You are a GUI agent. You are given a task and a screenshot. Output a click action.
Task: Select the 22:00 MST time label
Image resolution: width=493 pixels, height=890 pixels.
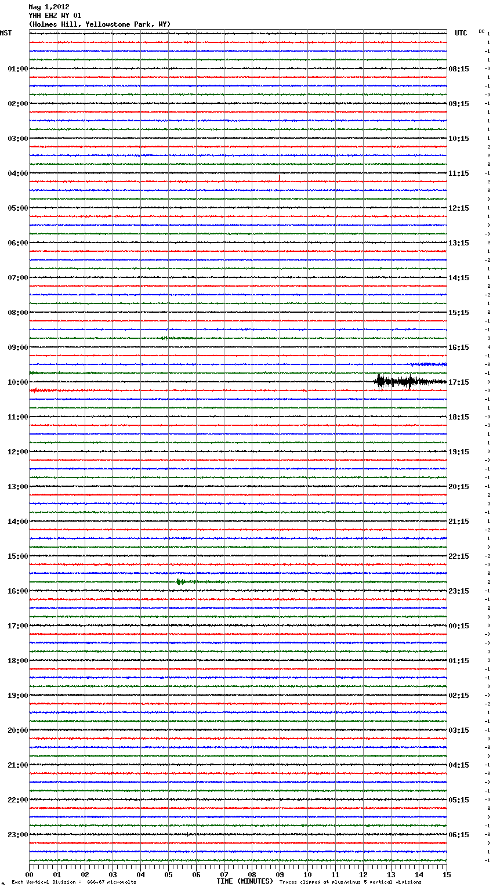18,800
